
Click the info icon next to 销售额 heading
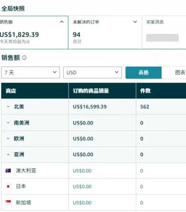(x=24, y=58)
